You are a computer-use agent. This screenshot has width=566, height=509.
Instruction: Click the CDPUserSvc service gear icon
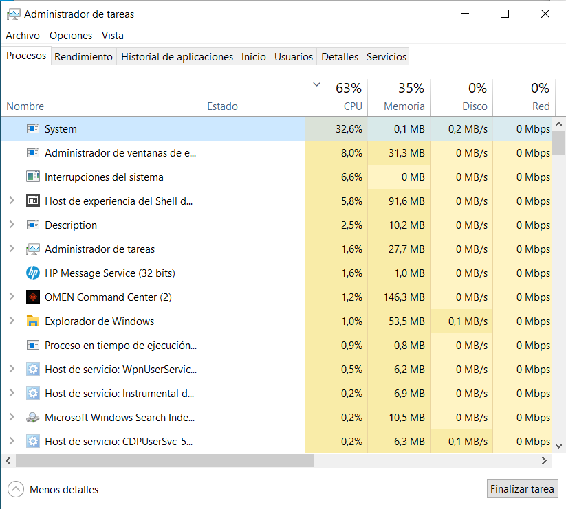pos(33,441)
